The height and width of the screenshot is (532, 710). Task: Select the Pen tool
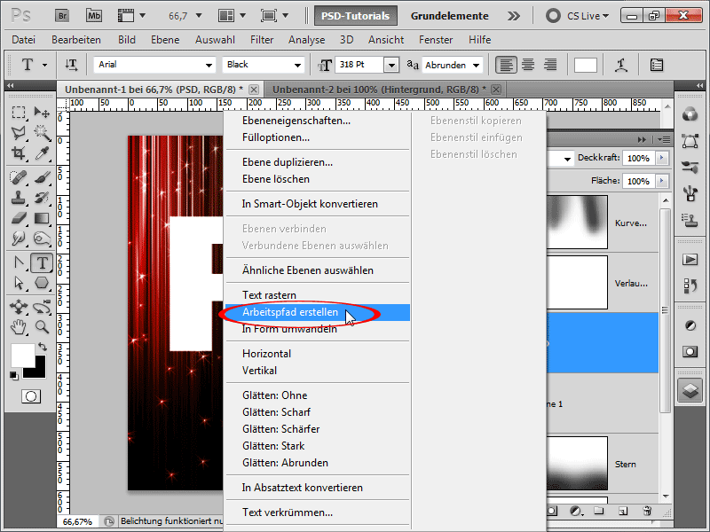coord(19,262)
